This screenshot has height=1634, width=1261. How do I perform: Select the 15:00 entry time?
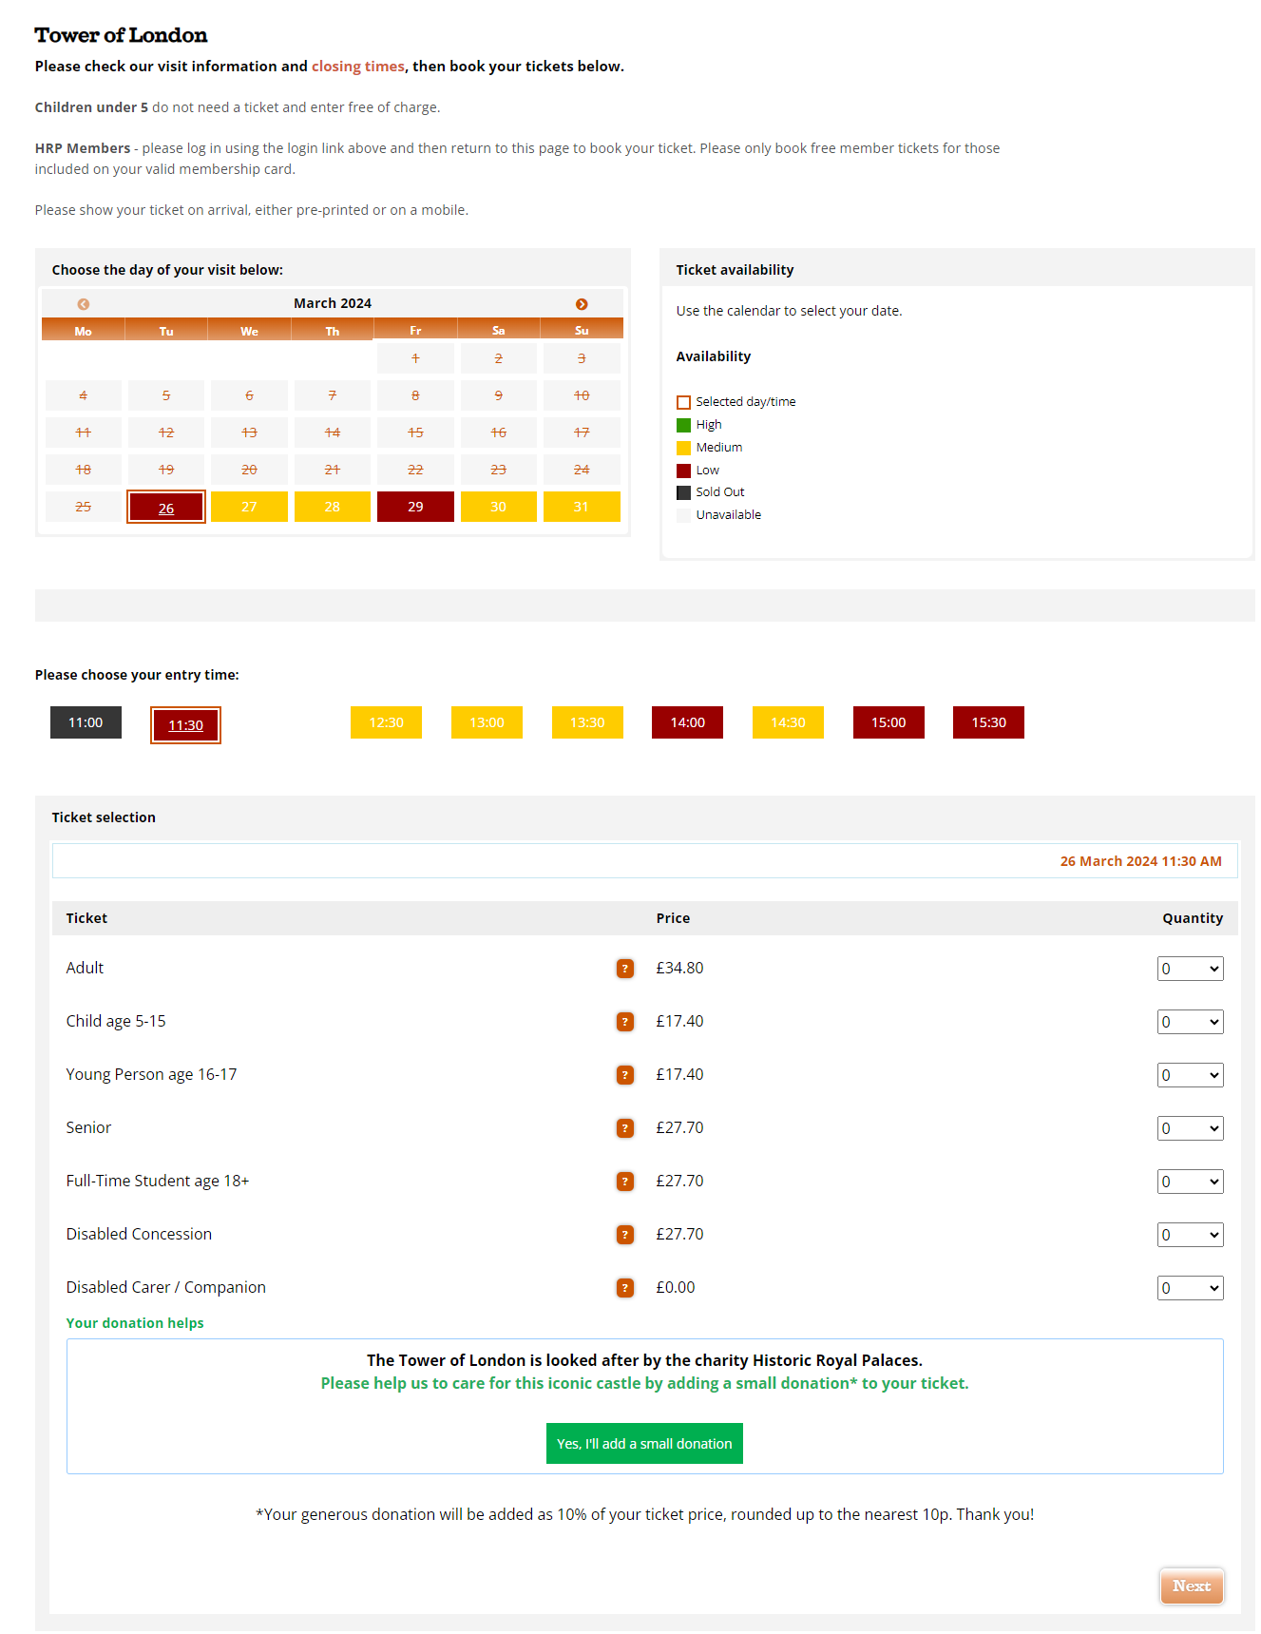[888, 722]
